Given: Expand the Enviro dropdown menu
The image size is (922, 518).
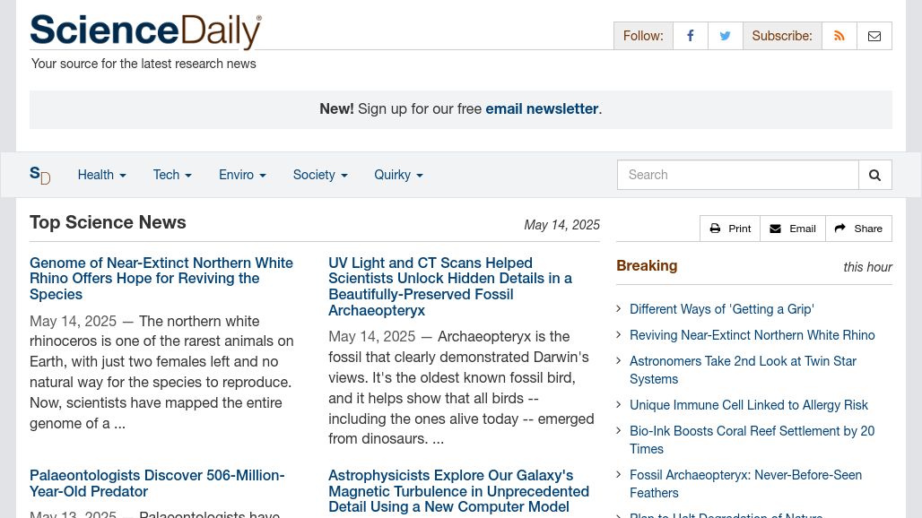Looking at the screenshot, I should [242, 175].
